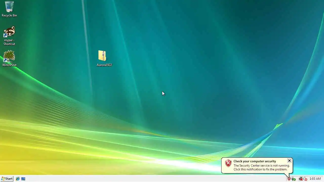Viewport: 324px width, 182px height.
Task: Click the 'Check your computer security' title
Action: tap(255, 161)
